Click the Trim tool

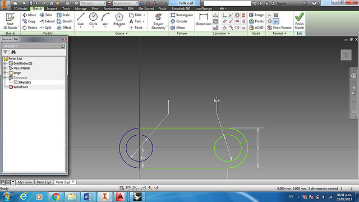coord(46,15)
